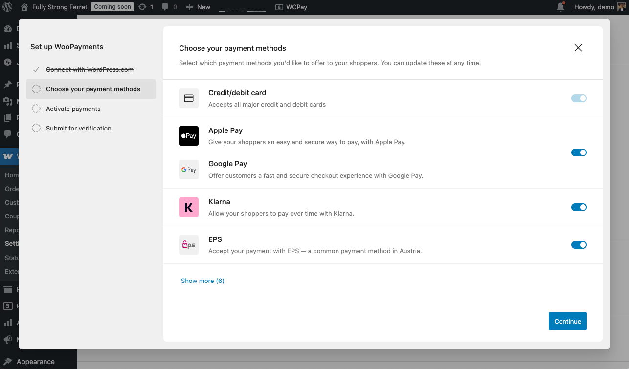Go to Submit for verification step
Viewport: 629px width, 369px height.
[x=79, y=128]
